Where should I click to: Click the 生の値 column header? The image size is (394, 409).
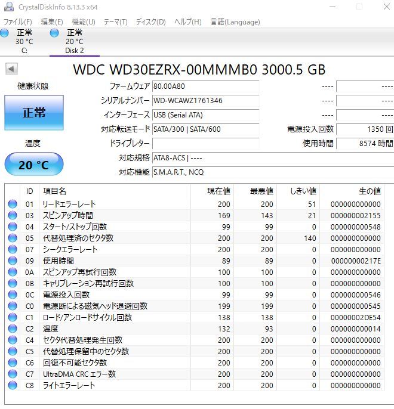[352, 191]
